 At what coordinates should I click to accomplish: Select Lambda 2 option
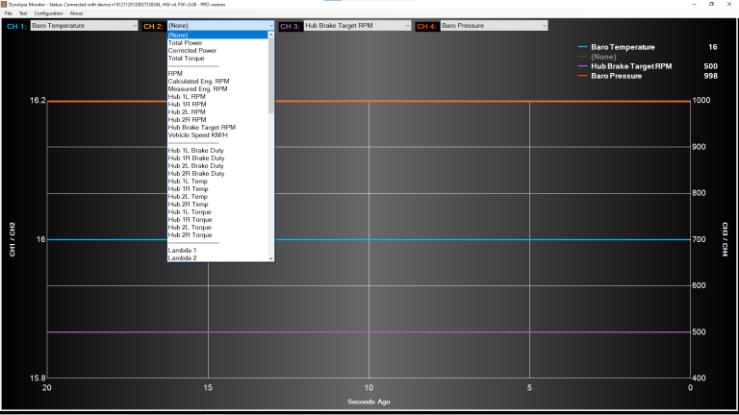click(217, 257)
